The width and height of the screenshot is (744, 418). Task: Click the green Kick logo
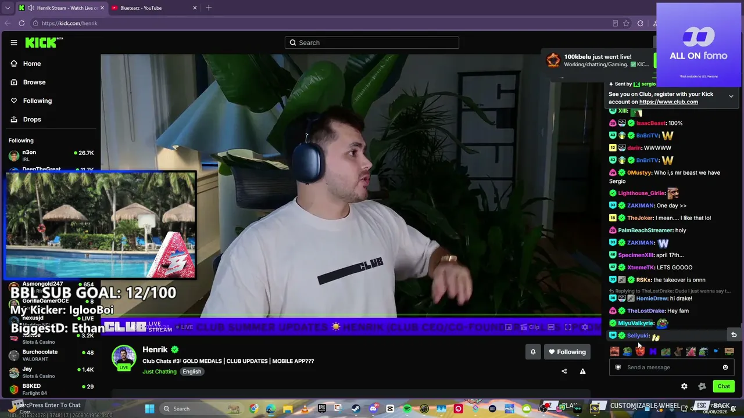[x=44, y=42]
